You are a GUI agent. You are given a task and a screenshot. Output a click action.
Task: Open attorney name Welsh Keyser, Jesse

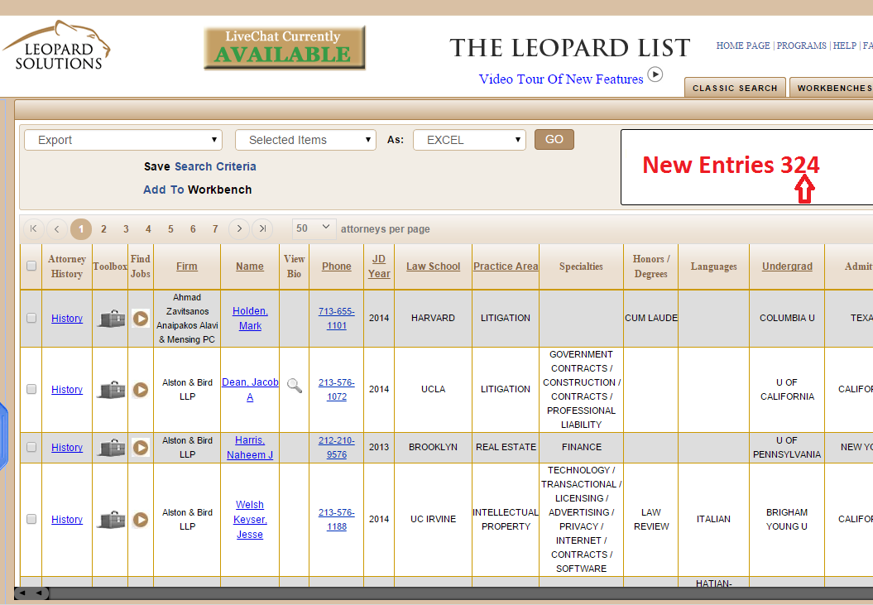pyautogui.click(x=250, y=520)
